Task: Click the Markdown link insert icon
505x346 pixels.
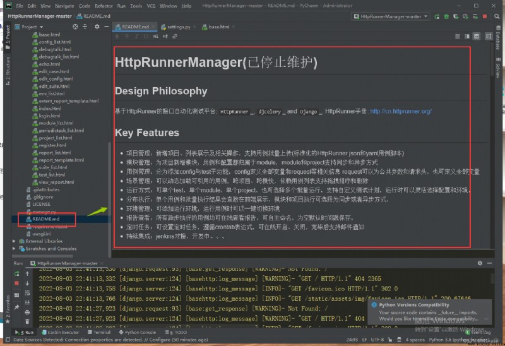Action: (175, 37)
